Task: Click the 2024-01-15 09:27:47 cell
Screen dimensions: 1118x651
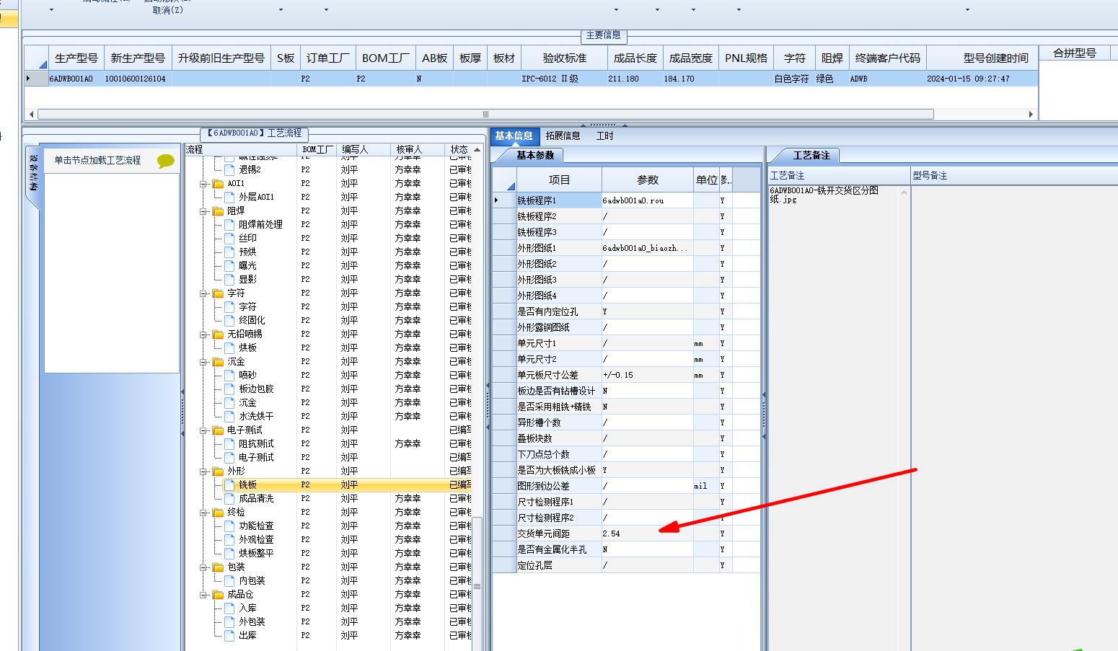Action: (982, 79)
